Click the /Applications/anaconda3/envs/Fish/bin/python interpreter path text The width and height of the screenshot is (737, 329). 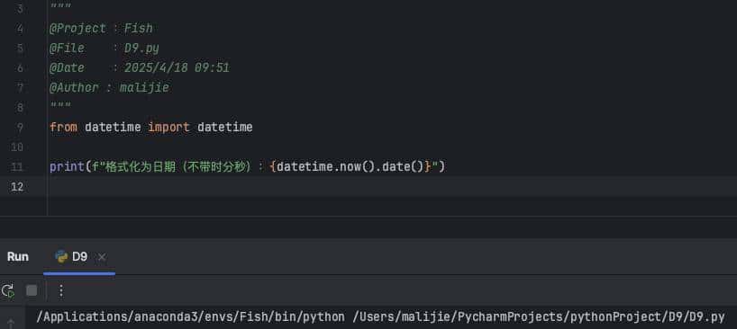190,316
